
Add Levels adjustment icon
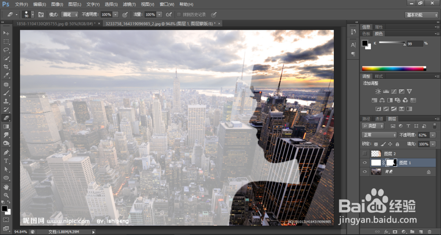(386, 92)
